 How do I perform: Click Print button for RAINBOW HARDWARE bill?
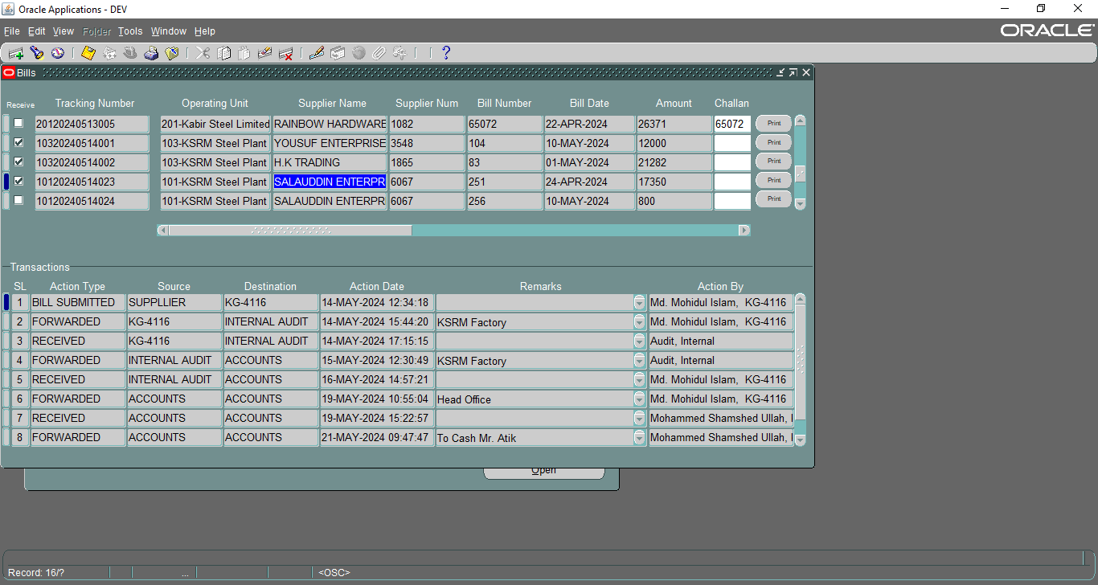pos(773,124)
